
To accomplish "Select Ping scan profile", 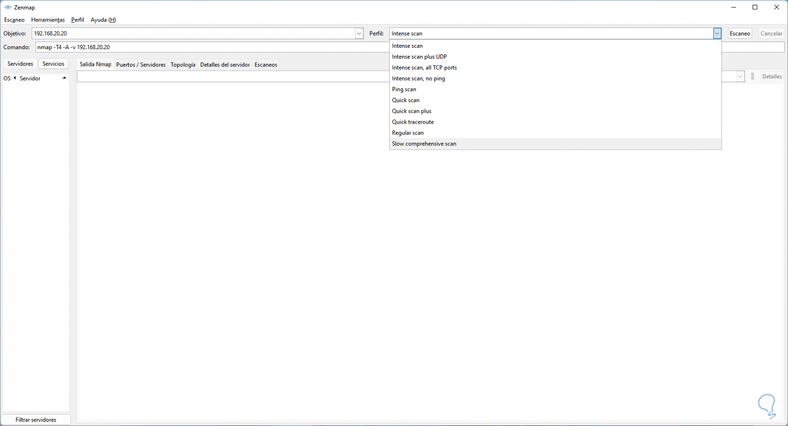I will (555, 89).
